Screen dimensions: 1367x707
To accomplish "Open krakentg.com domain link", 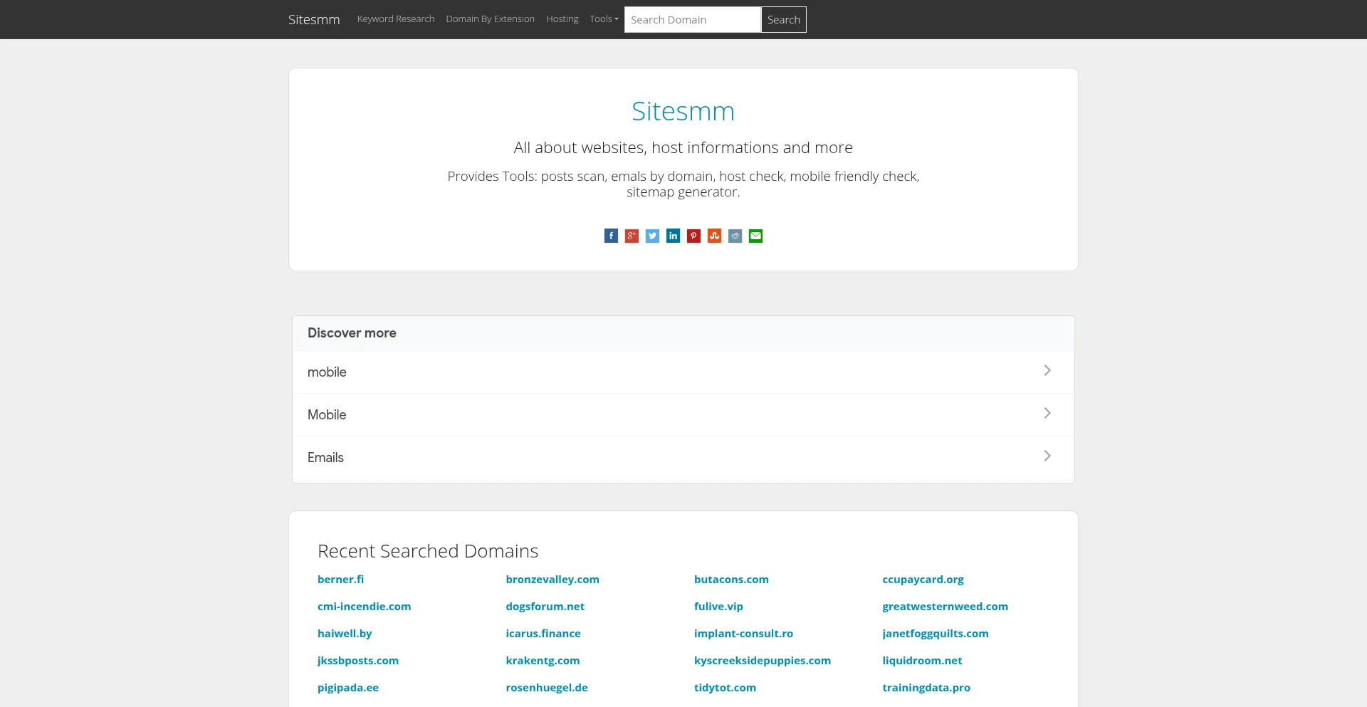I will pyautogui.click(x=543, y=661).
